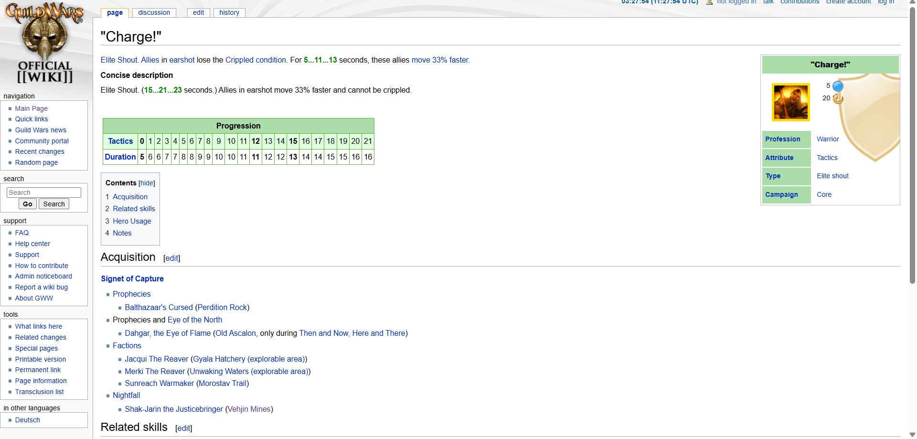
Task: Open Admin noticeboard
Action: tap(43, 276)
